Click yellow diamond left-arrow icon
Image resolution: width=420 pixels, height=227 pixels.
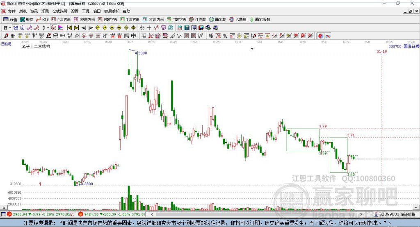98,28
